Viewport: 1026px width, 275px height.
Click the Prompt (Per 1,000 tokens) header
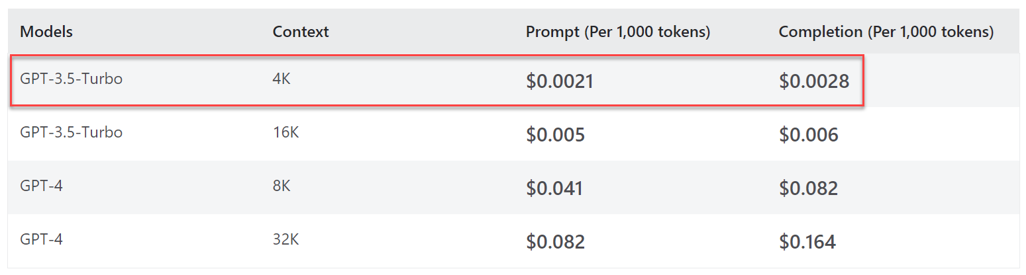(617, 32)
